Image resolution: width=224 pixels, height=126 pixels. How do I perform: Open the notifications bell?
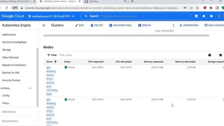204,16
